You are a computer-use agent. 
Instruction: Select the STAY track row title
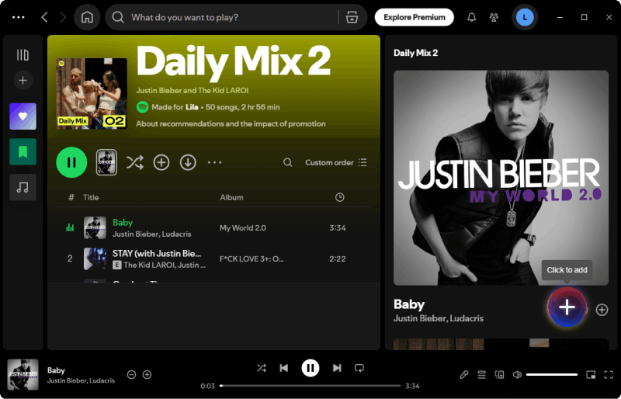click(x=157, y=254)
